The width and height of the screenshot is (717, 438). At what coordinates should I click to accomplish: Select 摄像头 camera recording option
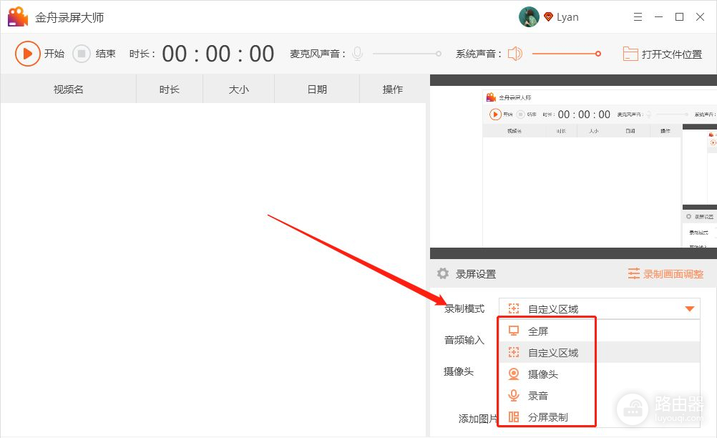[542, 374]
